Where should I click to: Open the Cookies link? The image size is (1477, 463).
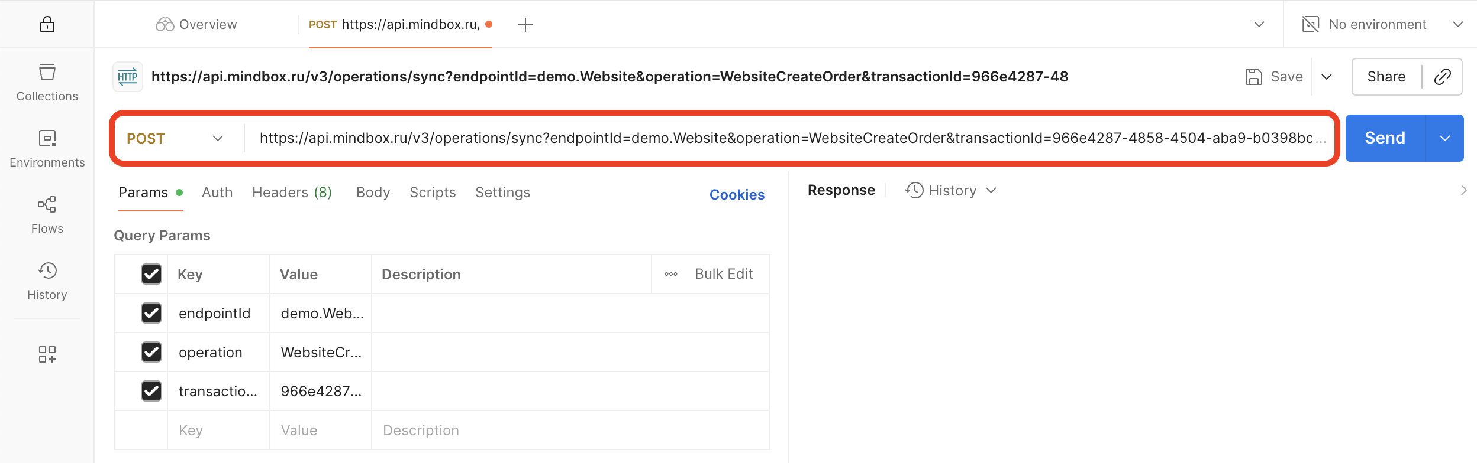coord(737,195)
